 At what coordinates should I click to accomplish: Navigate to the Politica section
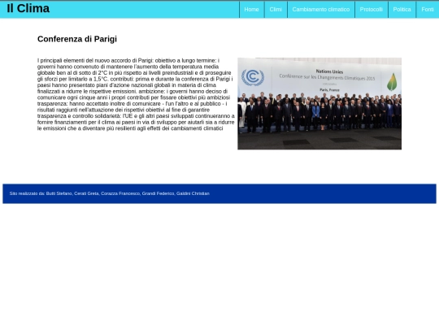coord(402,10)
